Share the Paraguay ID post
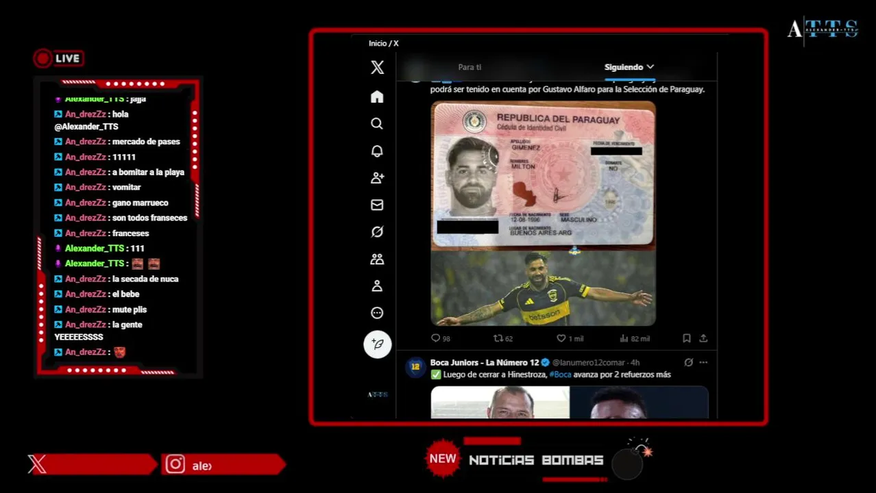The height and width of the screenshot is (493, 876). pos(703,338)
